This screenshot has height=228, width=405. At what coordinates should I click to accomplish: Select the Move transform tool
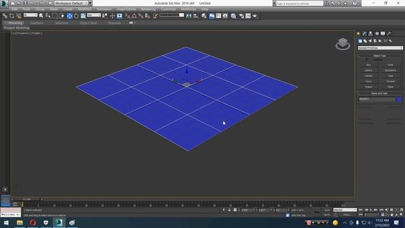[70, 16]
